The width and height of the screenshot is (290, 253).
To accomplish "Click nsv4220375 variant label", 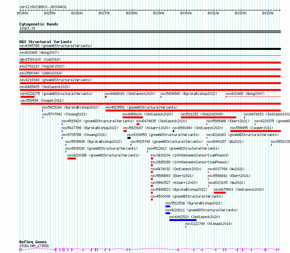I will pyautogui.click(x=272, y=121).
